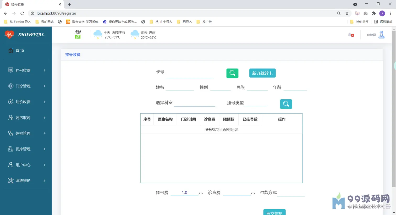Open the new tab plus button
Screen dimensions: 396x215
[69, 4]
